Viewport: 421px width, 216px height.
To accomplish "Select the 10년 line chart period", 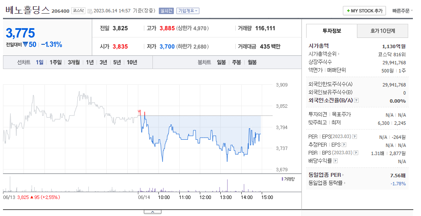I will coord(132,63).
